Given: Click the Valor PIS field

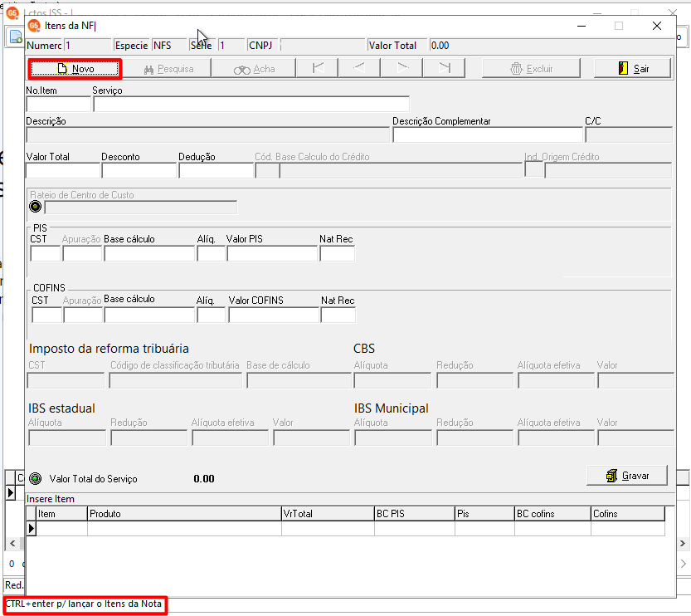Looking at the screenshot, I should tap(272, 253).
